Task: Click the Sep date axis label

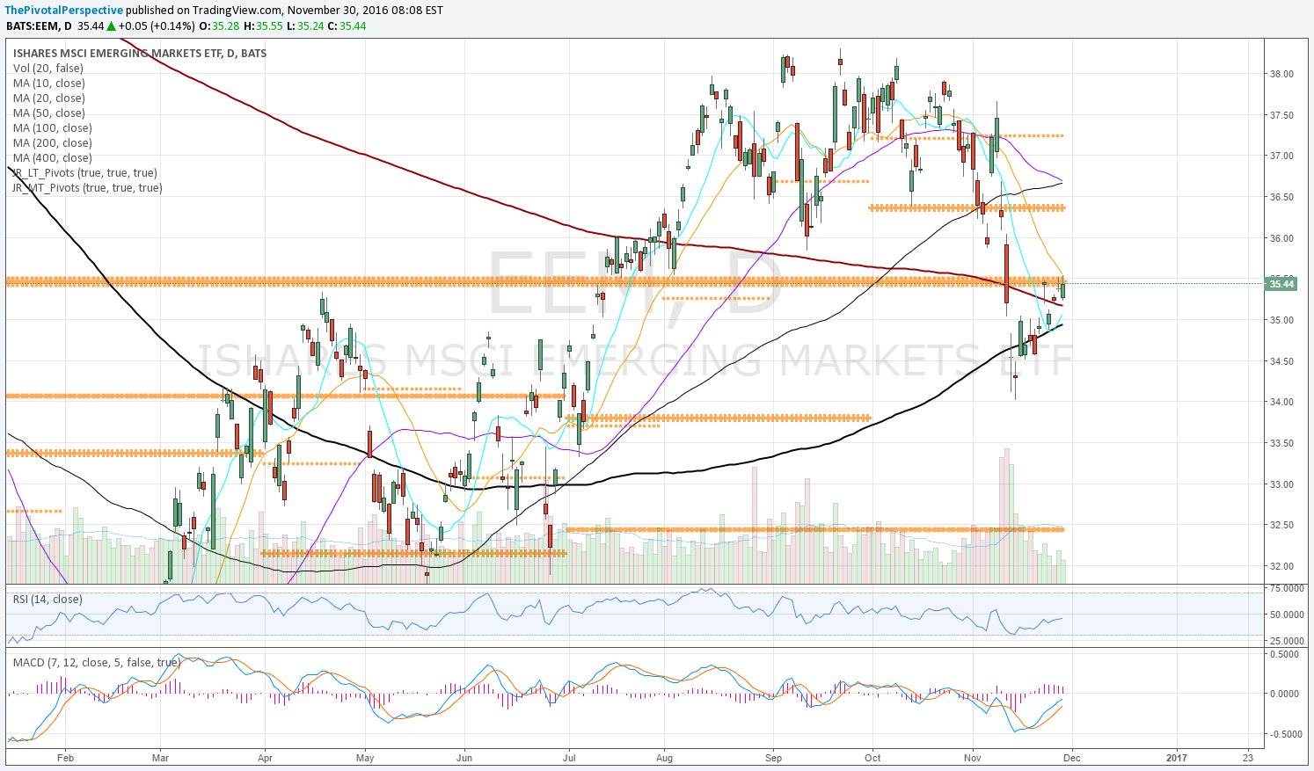Action: pos(773,757)
